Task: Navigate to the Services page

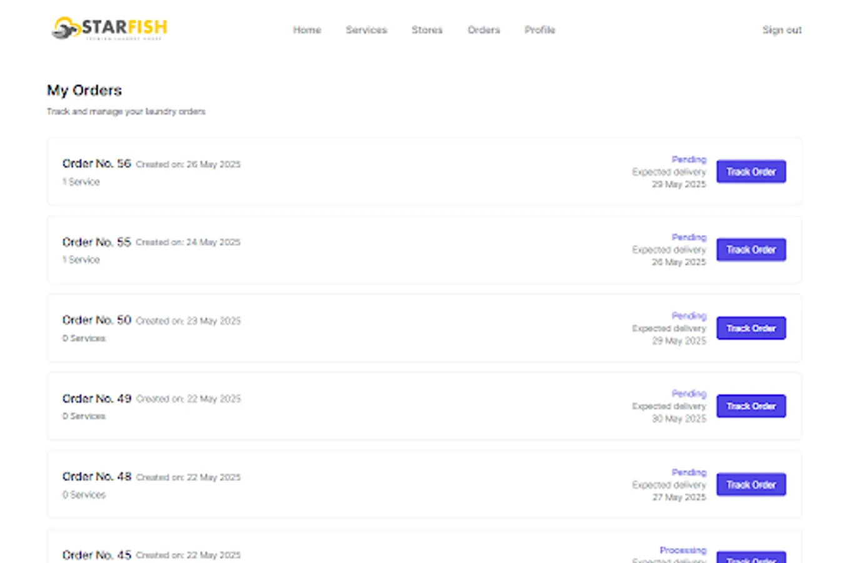Action: pos(366,29)
